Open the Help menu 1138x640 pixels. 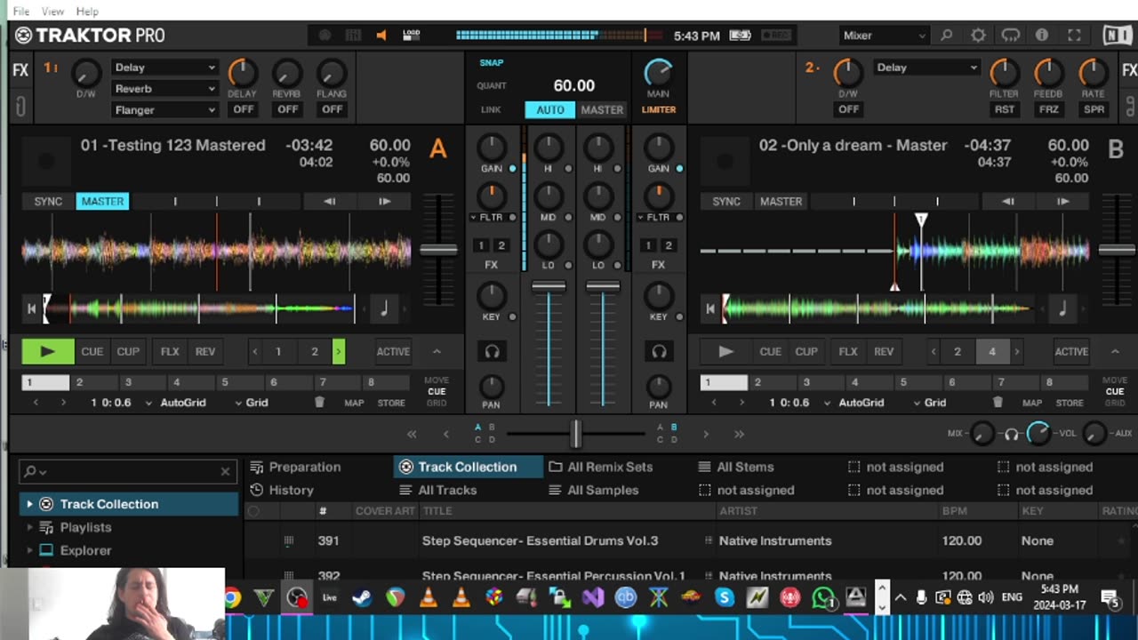87,12
